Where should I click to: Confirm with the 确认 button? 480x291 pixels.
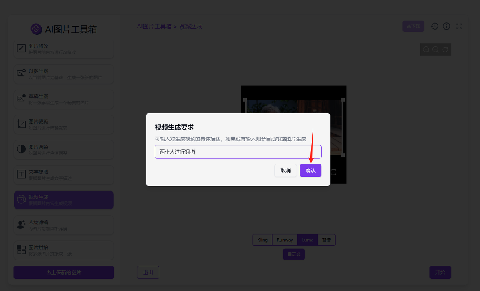coord(310,170)
